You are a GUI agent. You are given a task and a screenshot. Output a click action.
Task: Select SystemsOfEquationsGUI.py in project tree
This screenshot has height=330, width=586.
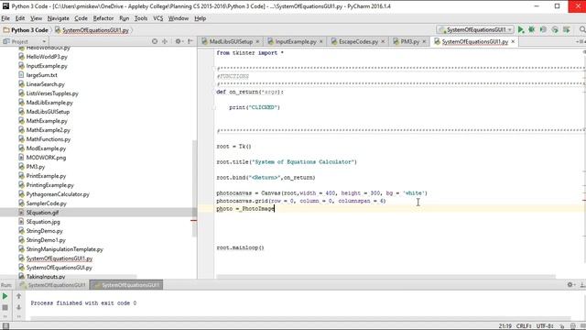pos(59,268)
